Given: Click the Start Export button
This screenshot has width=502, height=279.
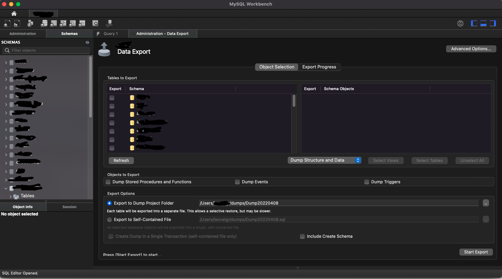Looking at the screenshot, I should [x=476, y=252].
